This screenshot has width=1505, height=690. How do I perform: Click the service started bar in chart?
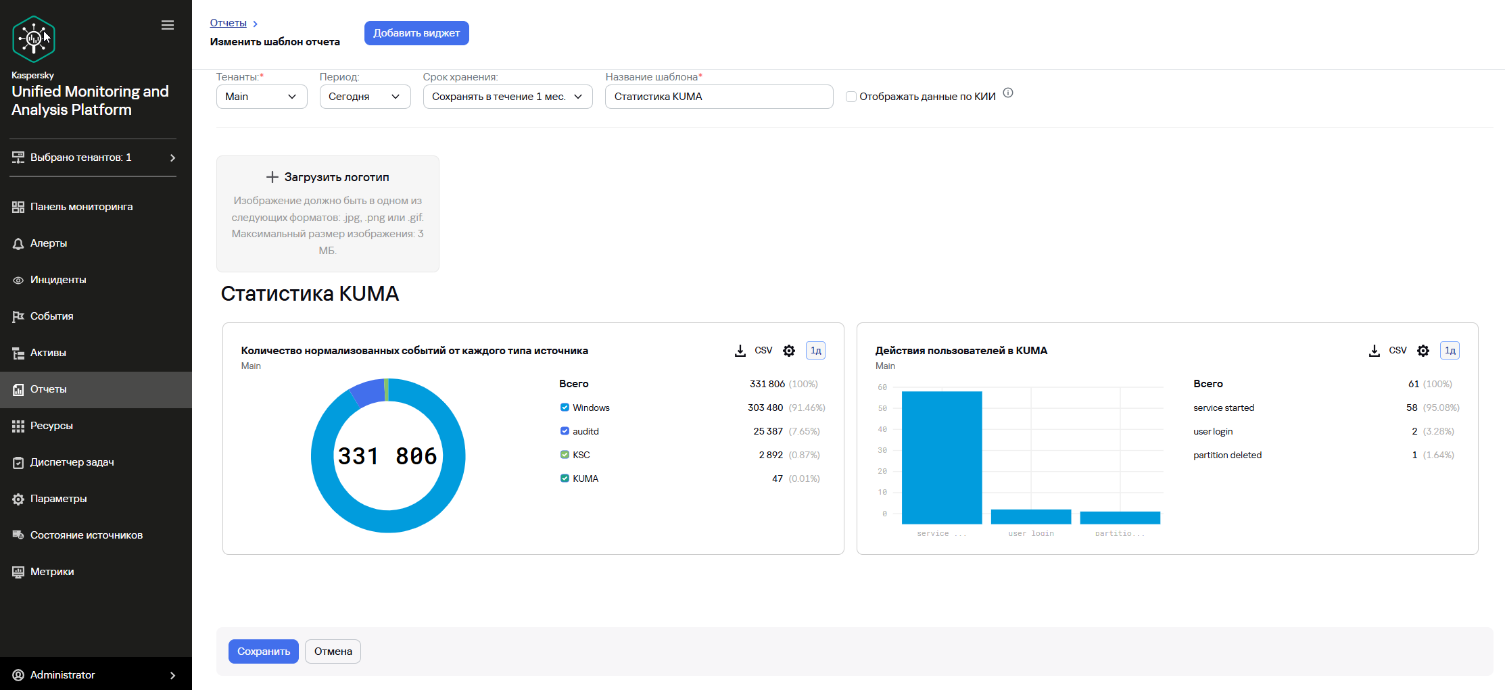point(942,458)
